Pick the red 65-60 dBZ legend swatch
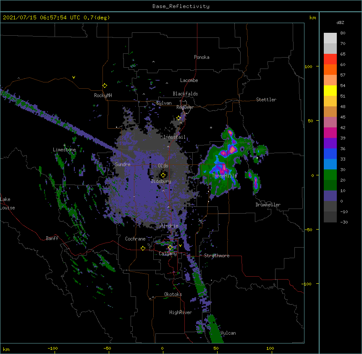Viewport: 362px width, 354px height. click(x=330, y=59)
